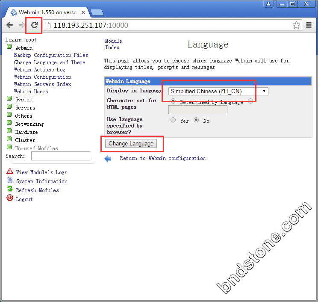
Task: Click the Networking category label
Action: coord(29,124)
